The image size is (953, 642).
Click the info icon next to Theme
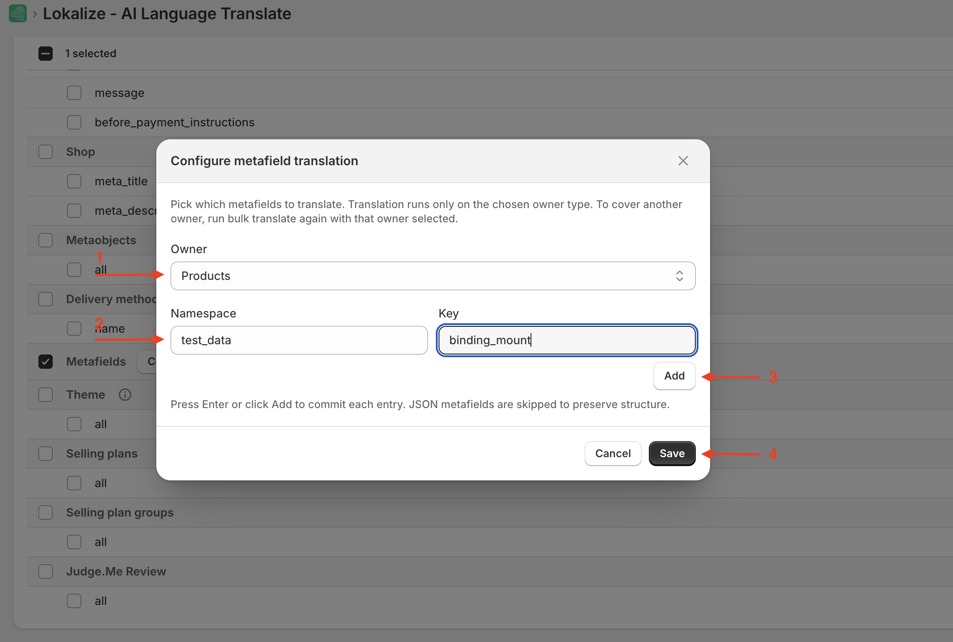125,395
